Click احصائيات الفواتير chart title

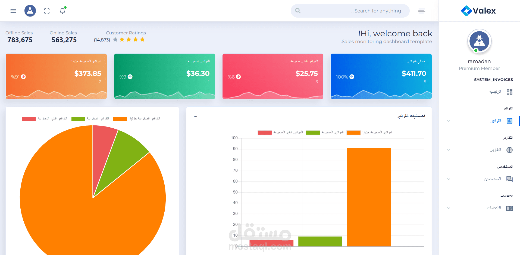pos(411,116)
